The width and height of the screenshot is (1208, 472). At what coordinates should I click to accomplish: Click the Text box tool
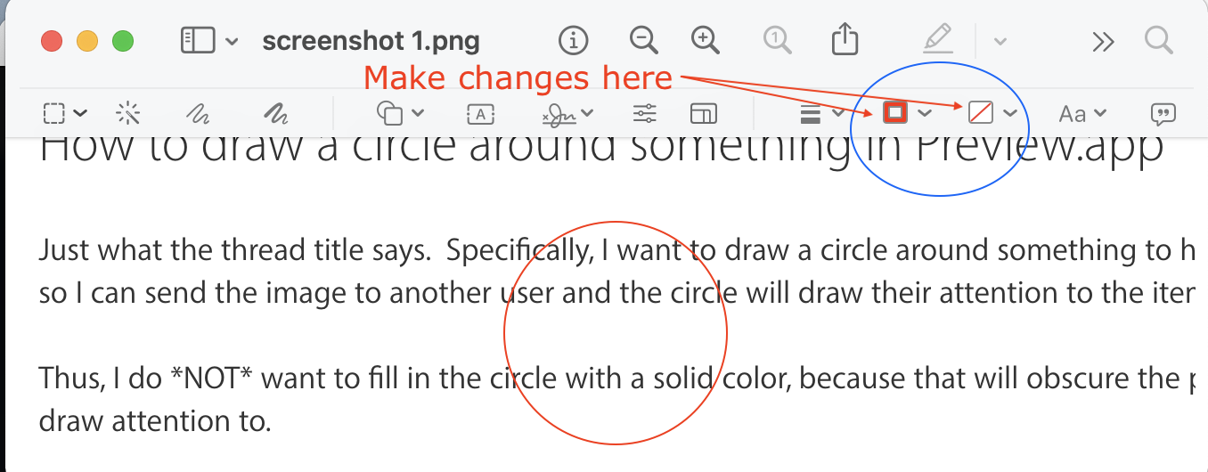[480, 113]
